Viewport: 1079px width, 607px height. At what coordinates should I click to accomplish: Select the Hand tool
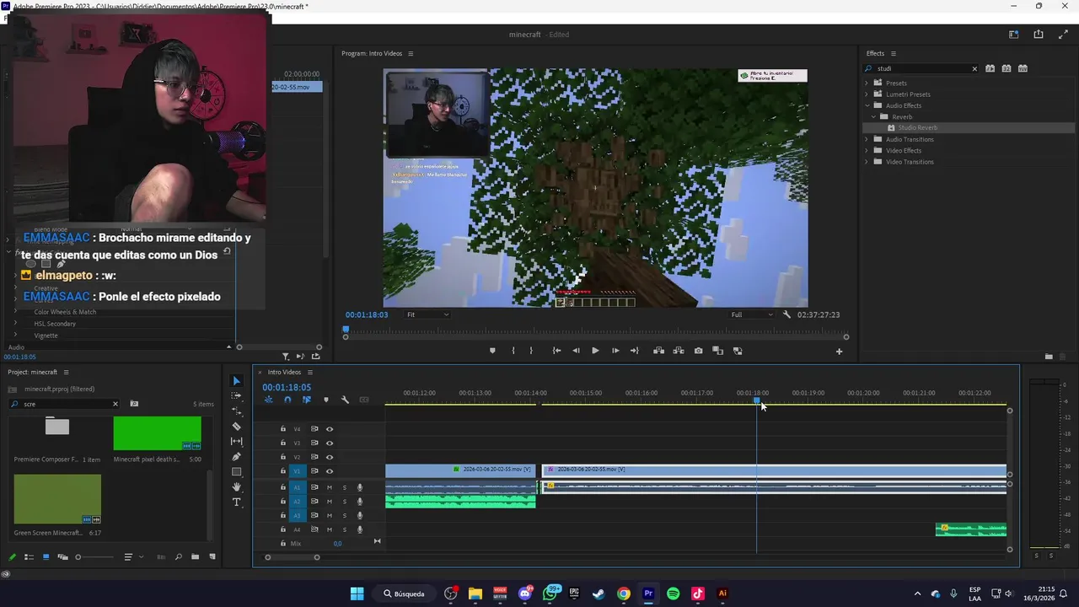click(x=236, y=487)
